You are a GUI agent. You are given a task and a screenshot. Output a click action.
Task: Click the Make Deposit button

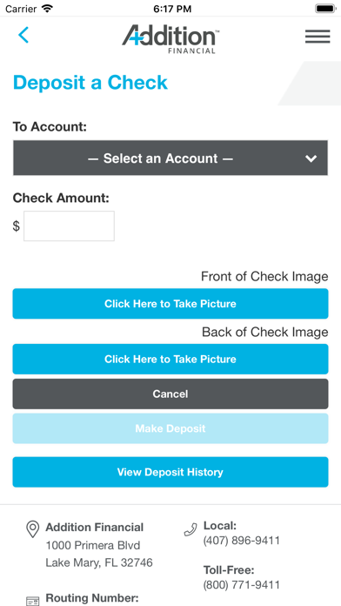(x=170, y=428)
